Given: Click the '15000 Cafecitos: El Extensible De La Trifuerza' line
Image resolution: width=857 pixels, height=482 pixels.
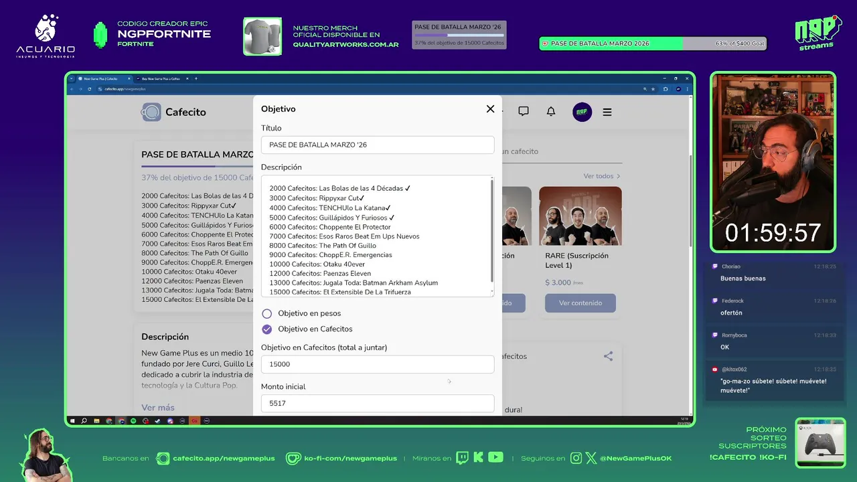Looking at the screenshot, I should (340, 292).
